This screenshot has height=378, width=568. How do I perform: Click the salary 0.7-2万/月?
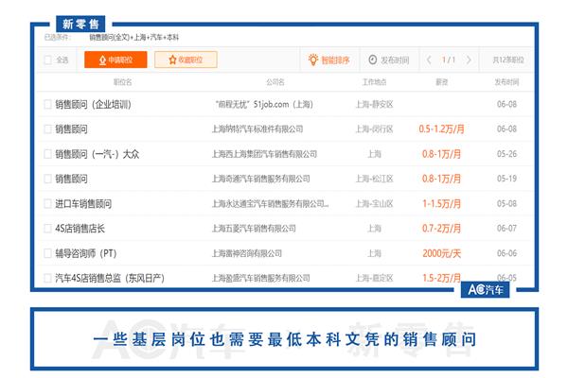coord(441,229)
